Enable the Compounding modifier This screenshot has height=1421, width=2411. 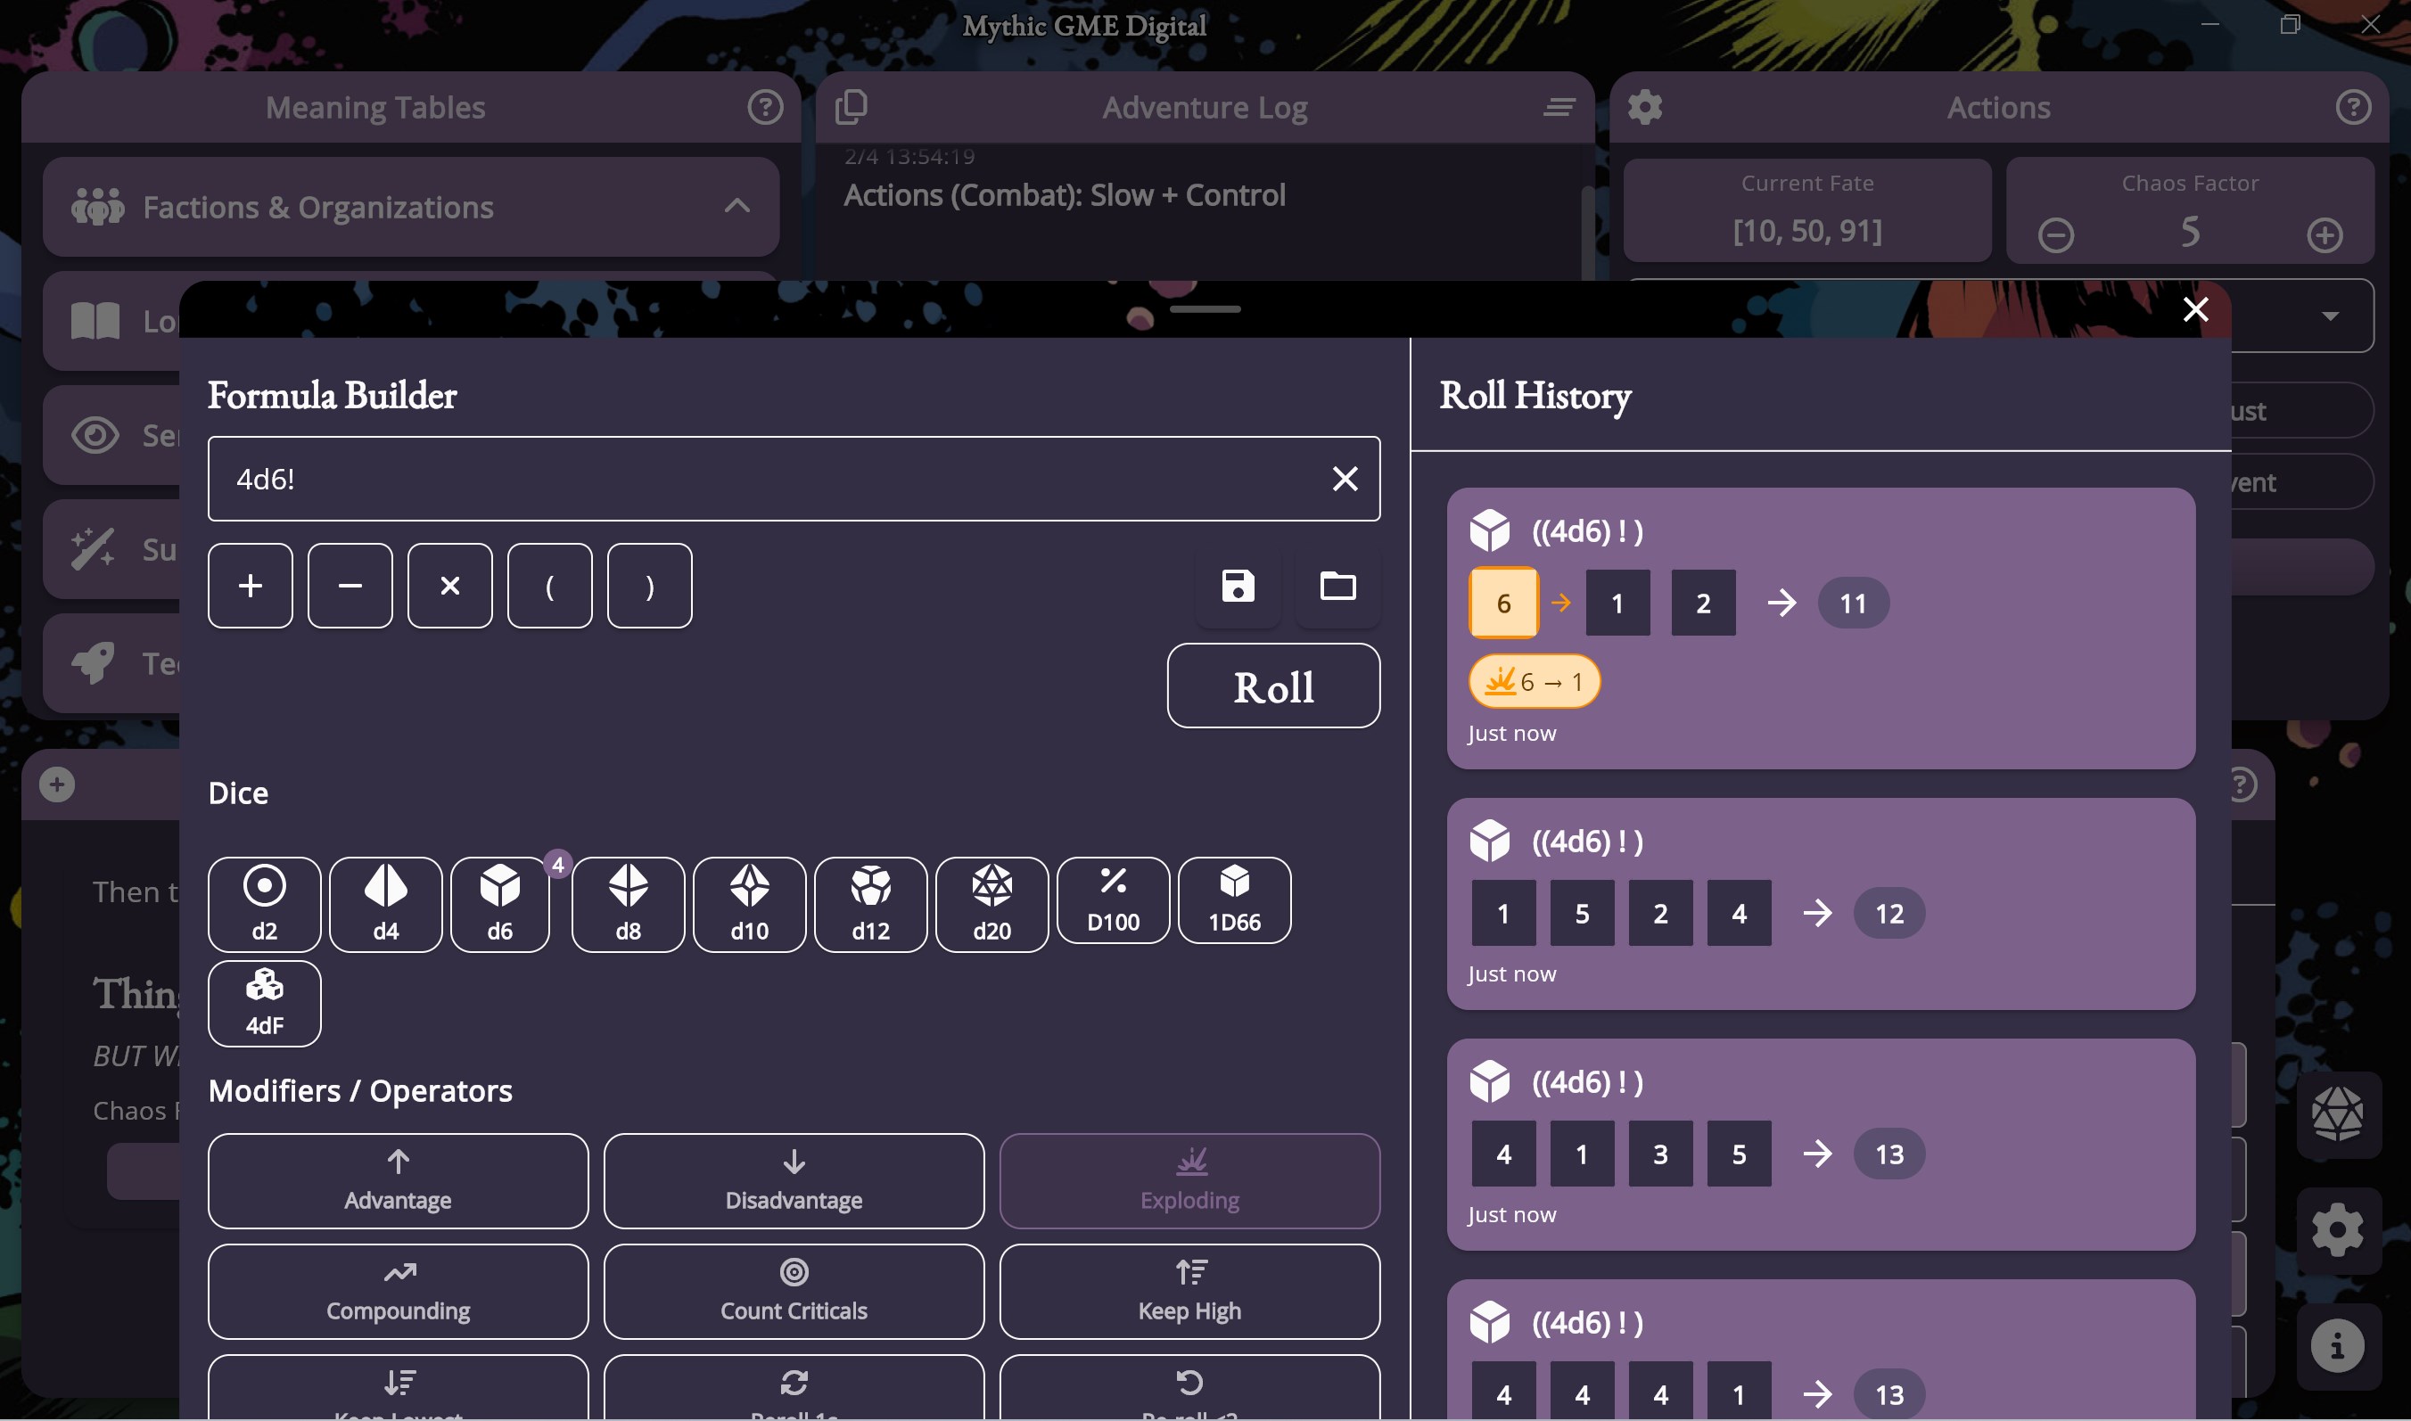[398, 1291]
